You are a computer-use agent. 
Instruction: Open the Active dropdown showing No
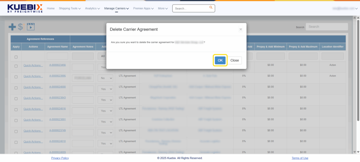point(106,78)
